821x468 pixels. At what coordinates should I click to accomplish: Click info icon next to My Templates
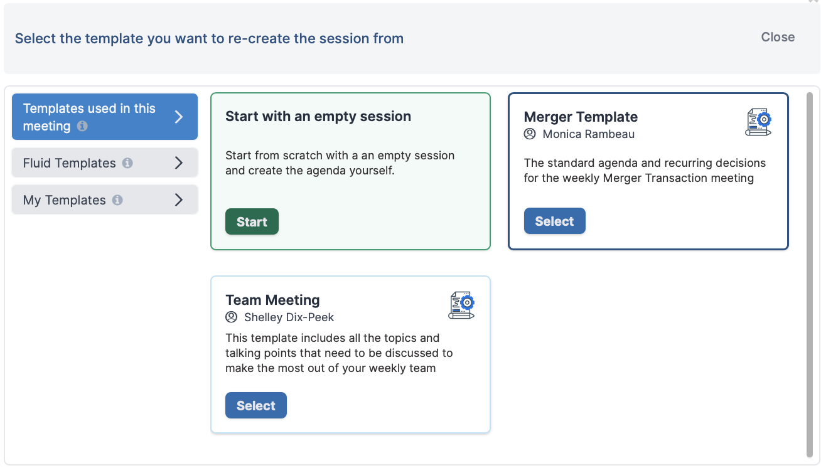[117, 200]
